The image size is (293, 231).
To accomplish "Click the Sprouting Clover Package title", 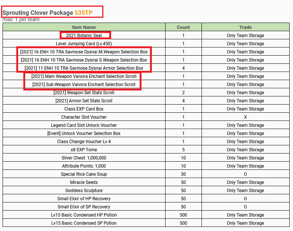I will (38, 13).
